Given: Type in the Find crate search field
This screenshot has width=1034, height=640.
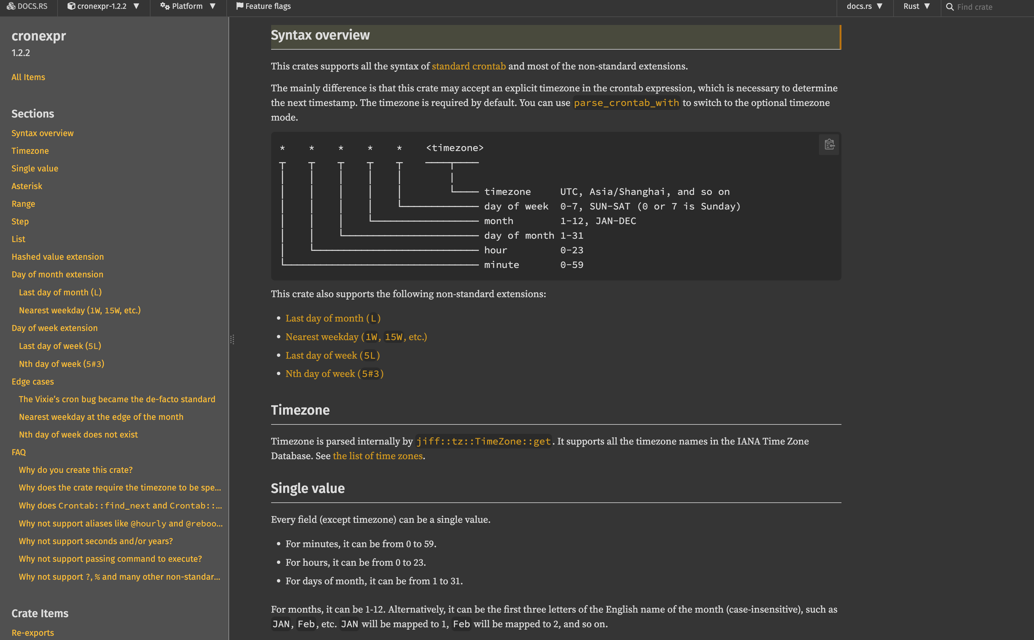Looking at the screenshot, I should pyautogui.click(x=986, y=7).
